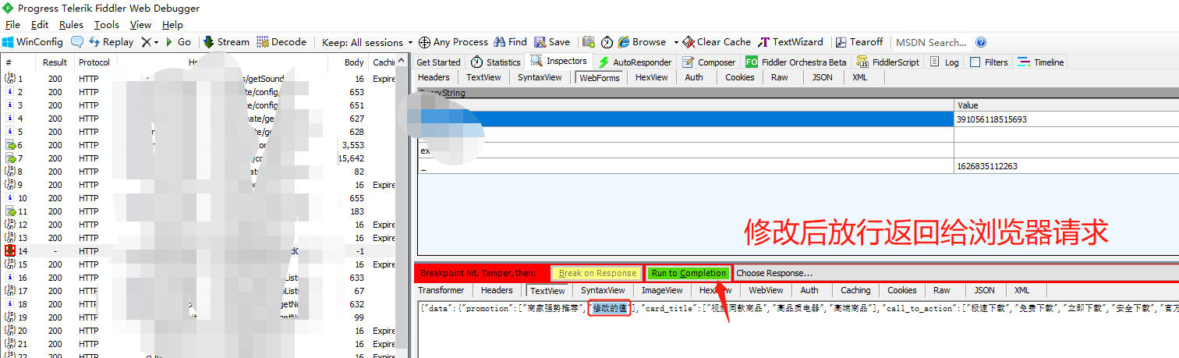Image resolution: width=1179 pixels, height=358 pixels.
Task: Click Go to resume breakpoints
Action: (x=178, y=42)
